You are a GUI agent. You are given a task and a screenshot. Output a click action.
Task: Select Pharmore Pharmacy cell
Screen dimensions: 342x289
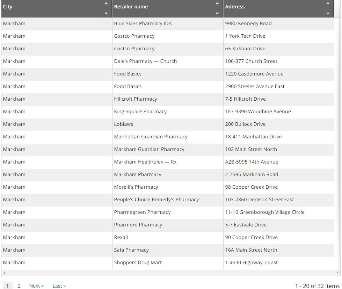168,225
